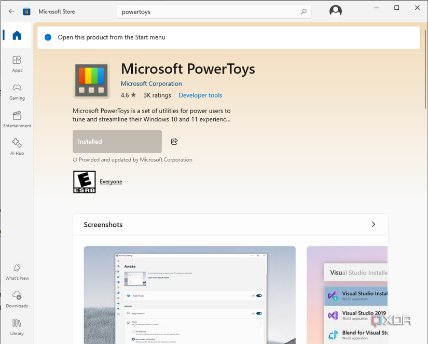Open the AI Hub
The height and width of the screenshot is (344, 428).
17,145
